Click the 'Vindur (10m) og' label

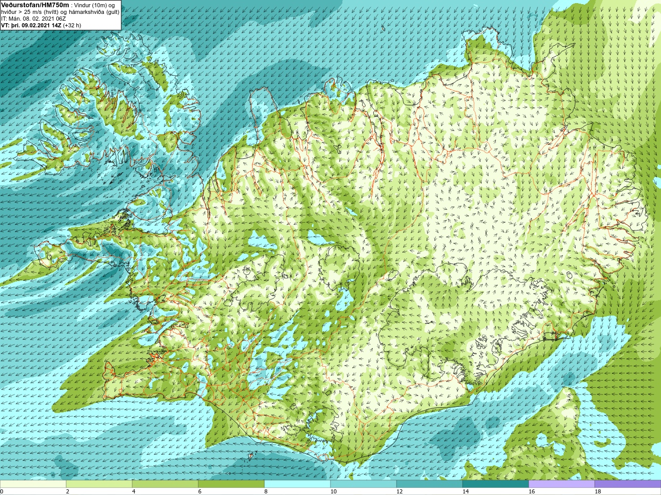coord(95,5)
